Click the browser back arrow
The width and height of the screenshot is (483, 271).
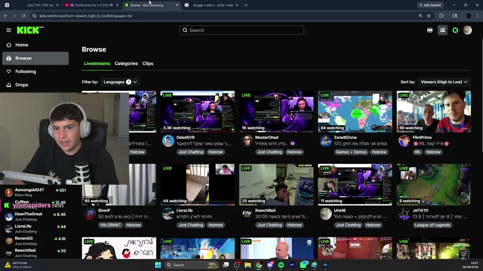click(x=5, y=16)
